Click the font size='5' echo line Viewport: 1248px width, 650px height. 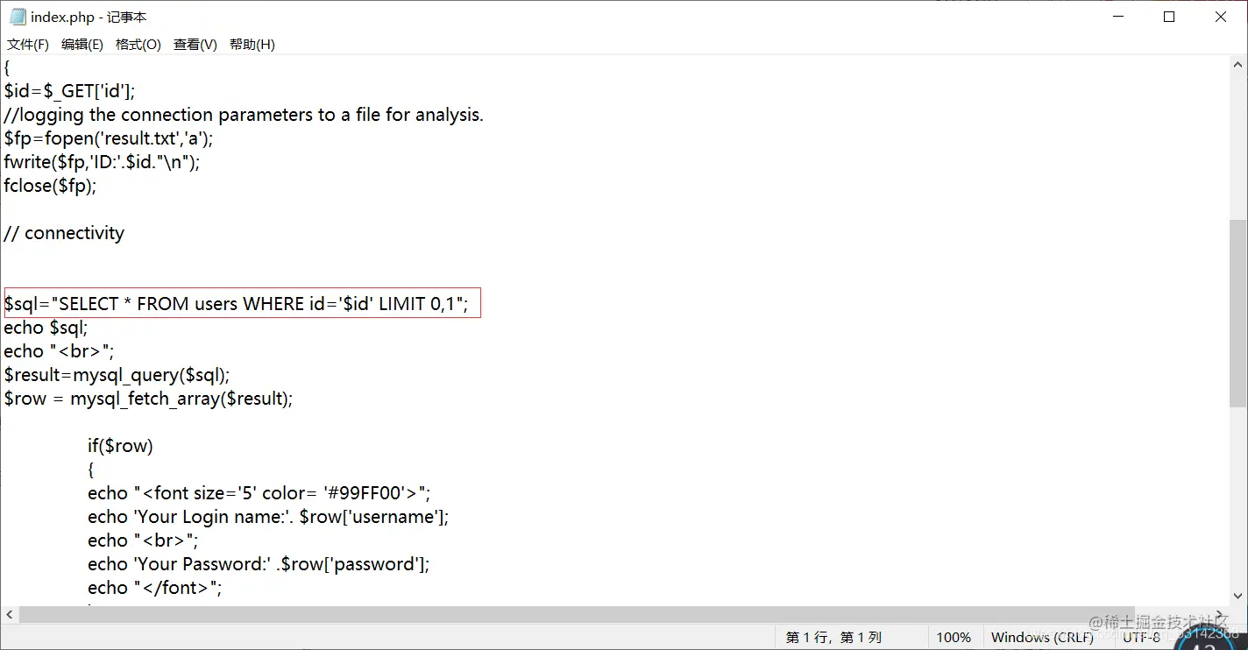tap(259, 493)
